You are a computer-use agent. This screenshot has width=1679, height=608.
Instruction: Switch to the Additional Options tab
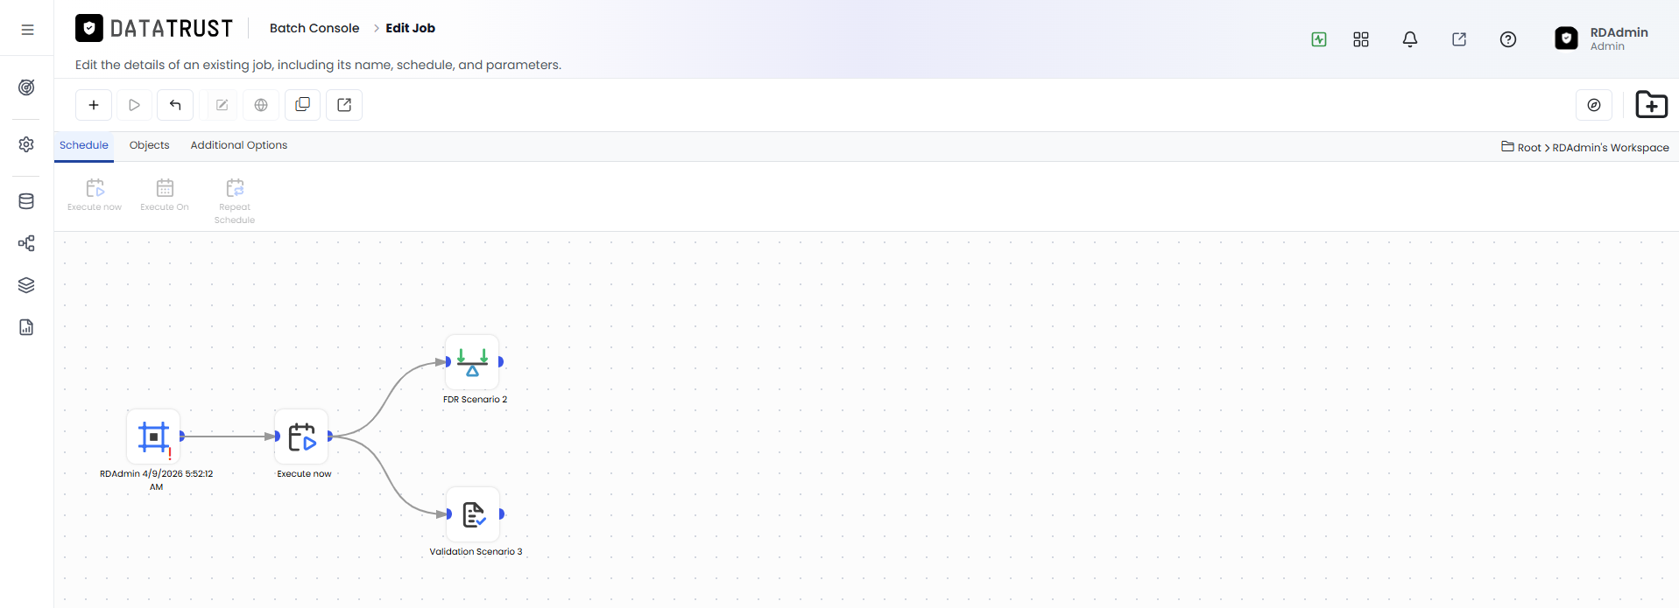pos(239,145)
